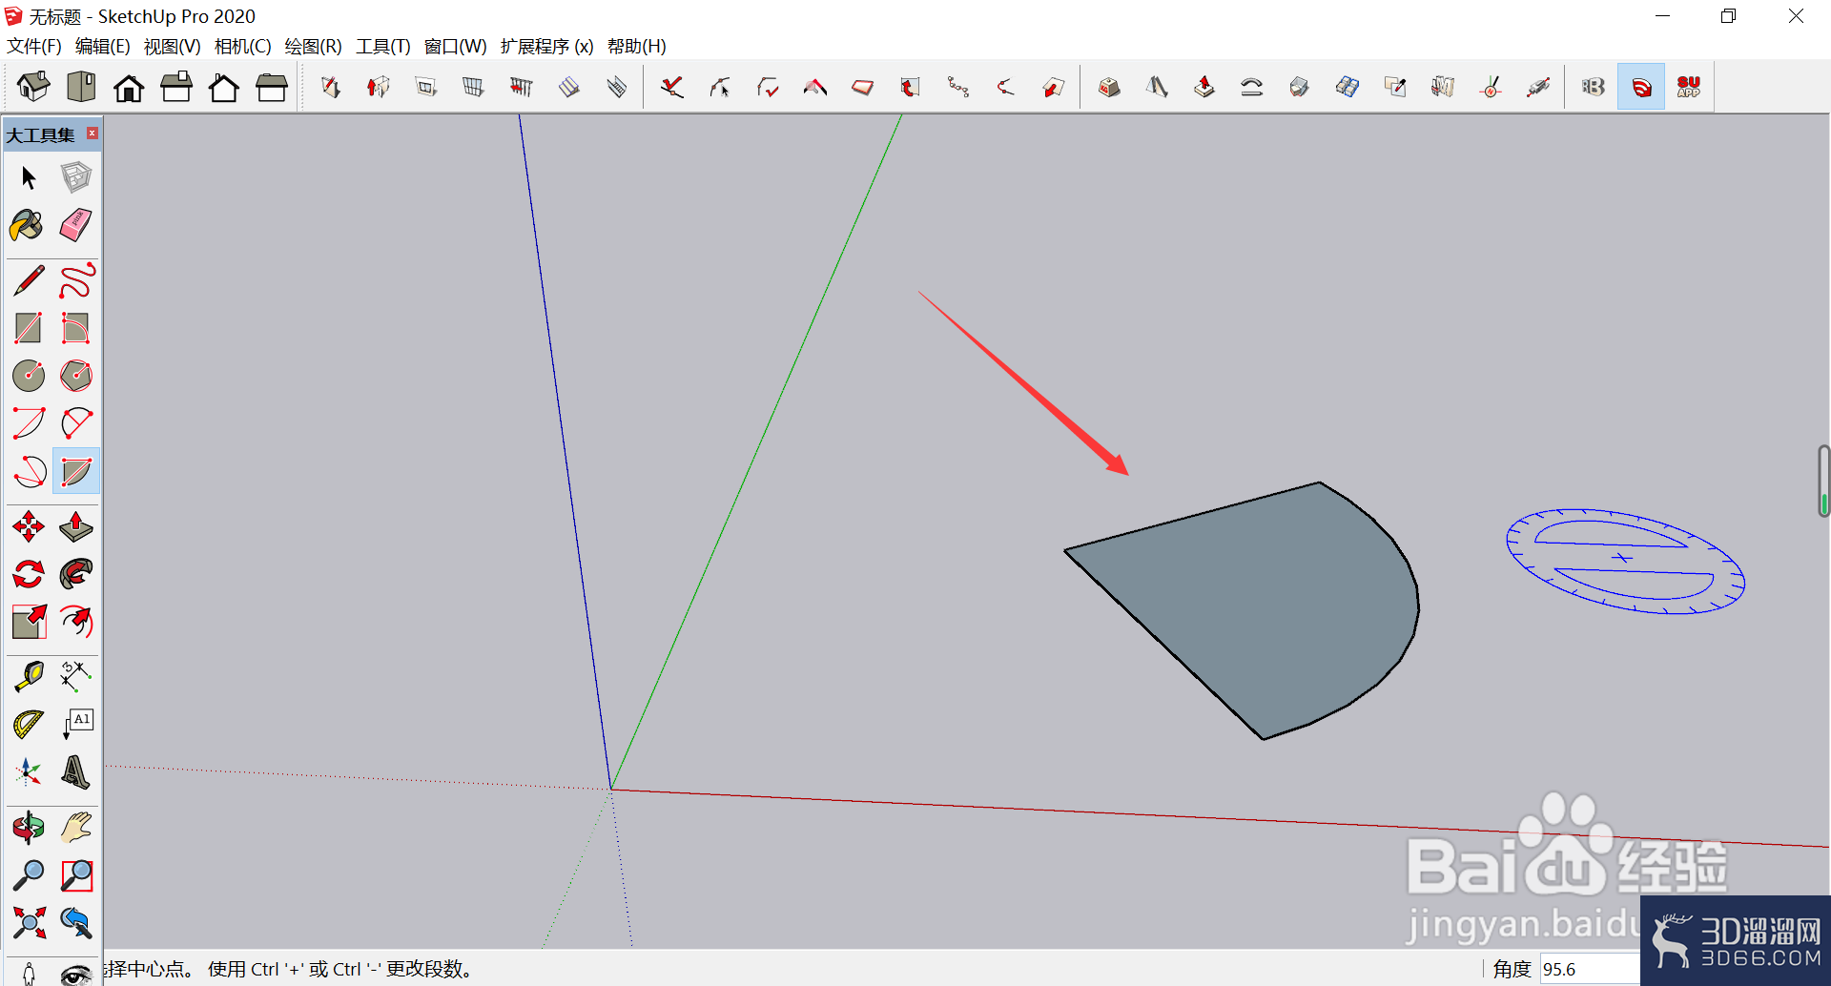The width and height of the screenshot is (1831, 986).
Task: Select the Protractor tool
Action: click(29, 725)
